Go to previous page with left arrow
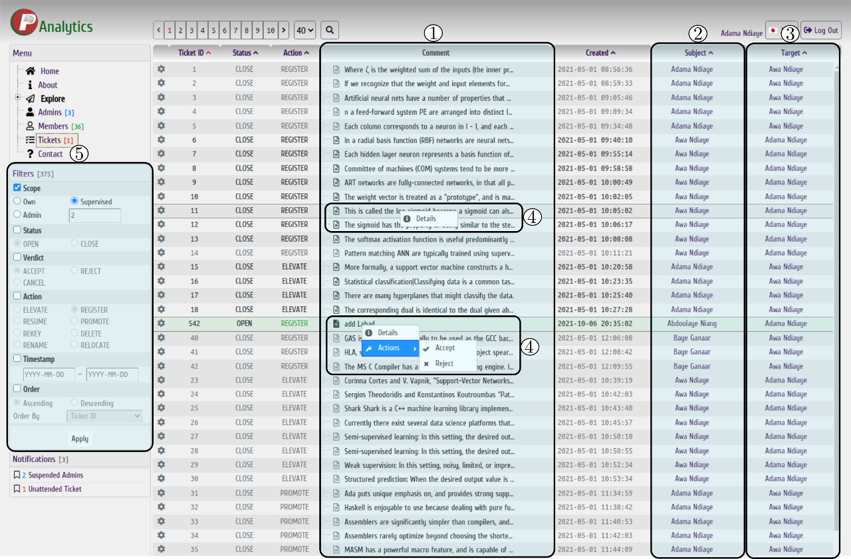 click(x=159, y=30)
